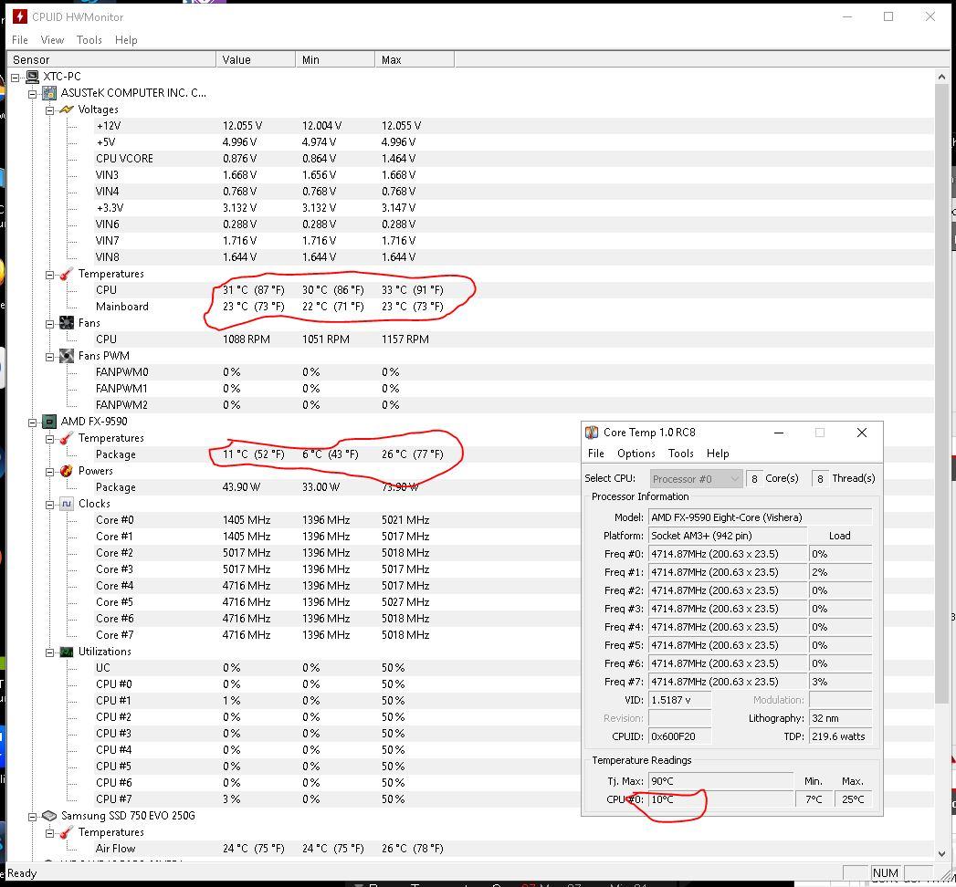Open the Help menu in Core Temp
The height and width of the screenshot is (887, 956).
pyautogui.click(x=718, y=454)
